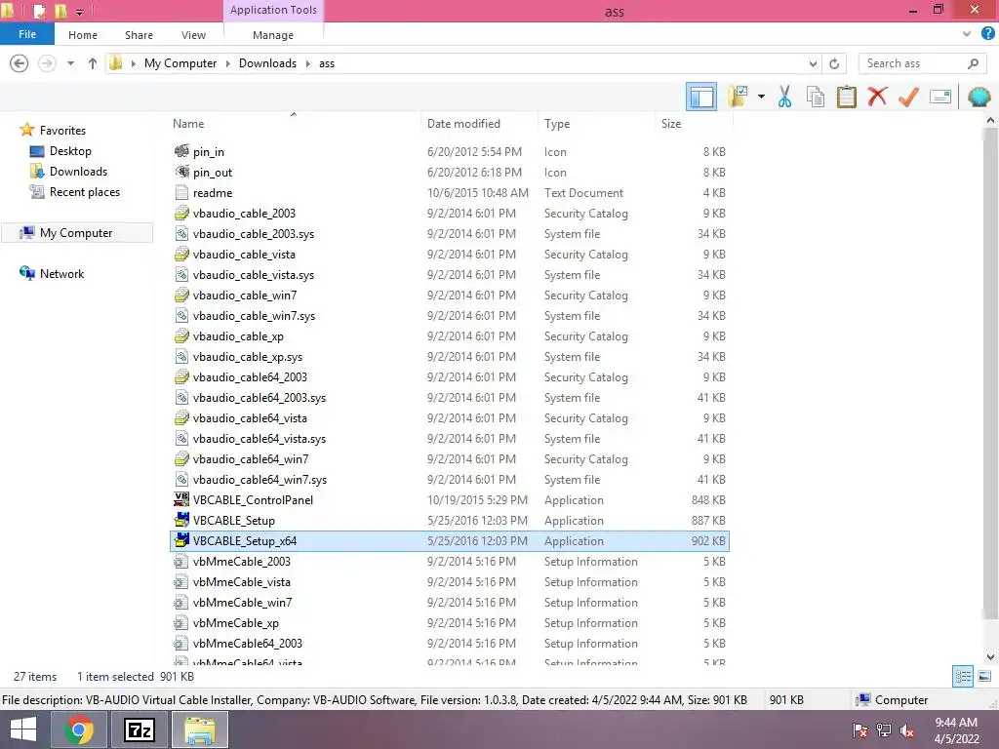Viewport: 999px width, 749px height.
Task: Click the Cut scissors icon
Action: [785, 97]
